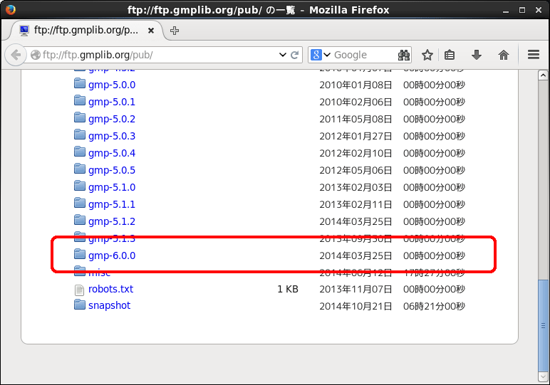Click folder icon beside gmp-5.0.1
The image size is (550, 385).
point(80,100)
